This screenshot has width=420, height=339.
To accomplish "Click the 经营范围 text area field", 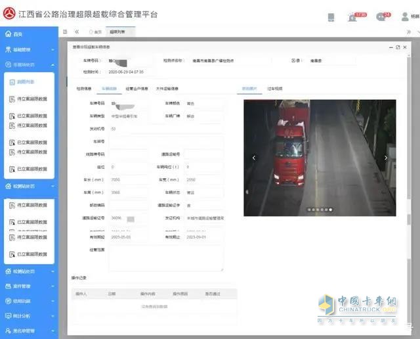I will [x=166, y=258].
